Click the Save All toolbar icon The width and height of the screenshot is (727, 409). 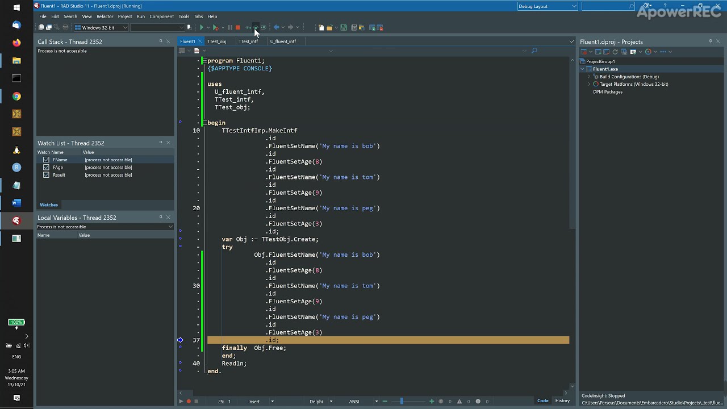pyautogui.click(x=354, y=27)
